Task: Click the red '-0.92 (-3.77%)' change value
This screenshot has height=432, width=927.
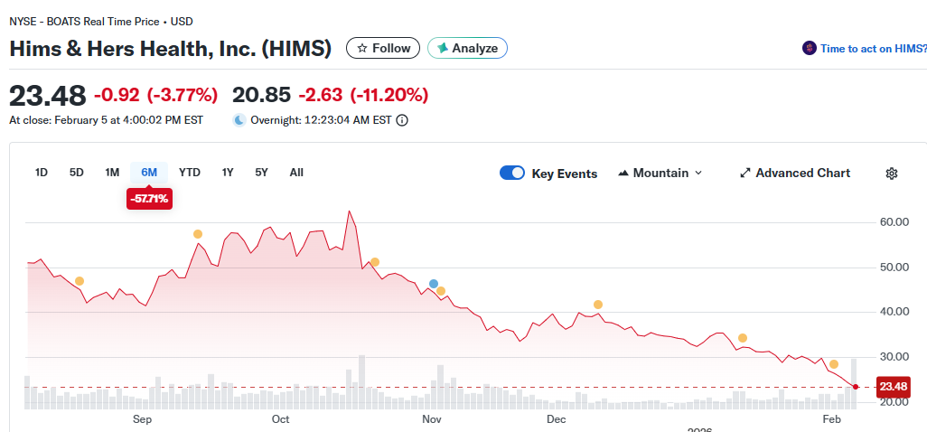Action: (156, 95)
